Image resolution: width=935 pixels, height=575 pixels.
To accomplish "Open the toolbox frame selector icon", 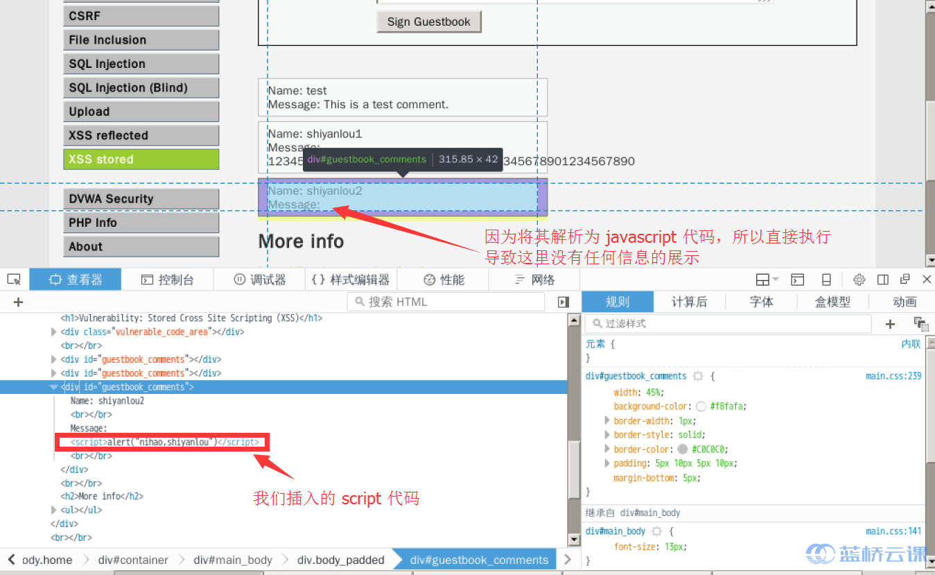I will pyautogui.click(x=767, y=280).
